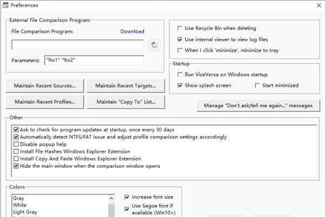The image size is (325, 217).
Task: Click the Preferences window title icon
Action: point(5,5)
